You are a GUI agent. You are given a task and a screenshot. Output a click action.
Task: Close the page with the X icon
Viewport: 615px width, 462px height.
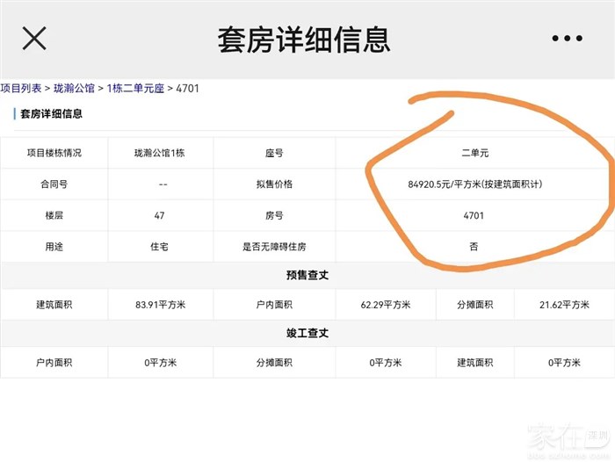tap(34, 39)
